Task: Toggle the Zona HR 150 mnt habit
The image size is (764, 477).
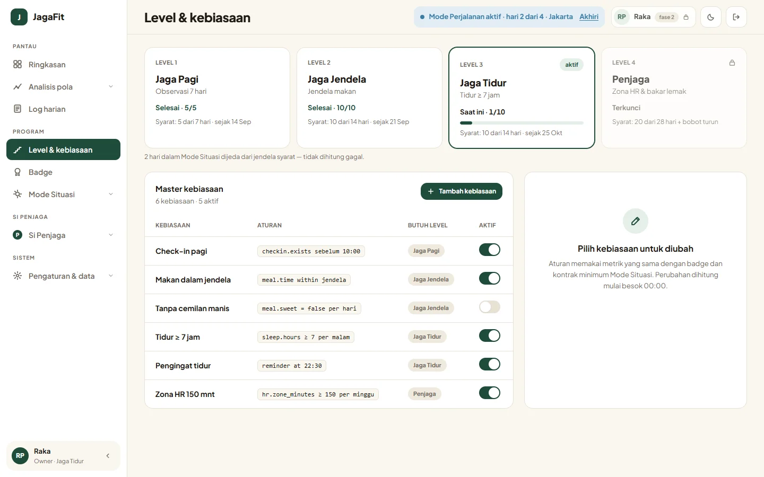Action: tap(490, 393)
